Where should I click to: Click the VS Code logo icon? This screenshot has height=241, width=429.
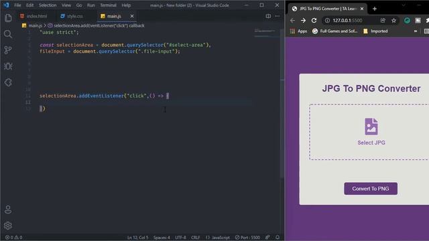[x=6, y=5]
